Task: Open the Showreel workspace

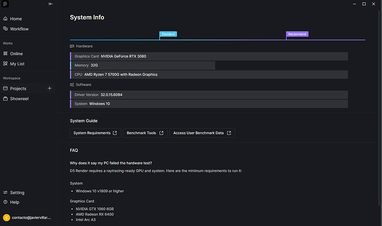Action: tap(19, 98)
